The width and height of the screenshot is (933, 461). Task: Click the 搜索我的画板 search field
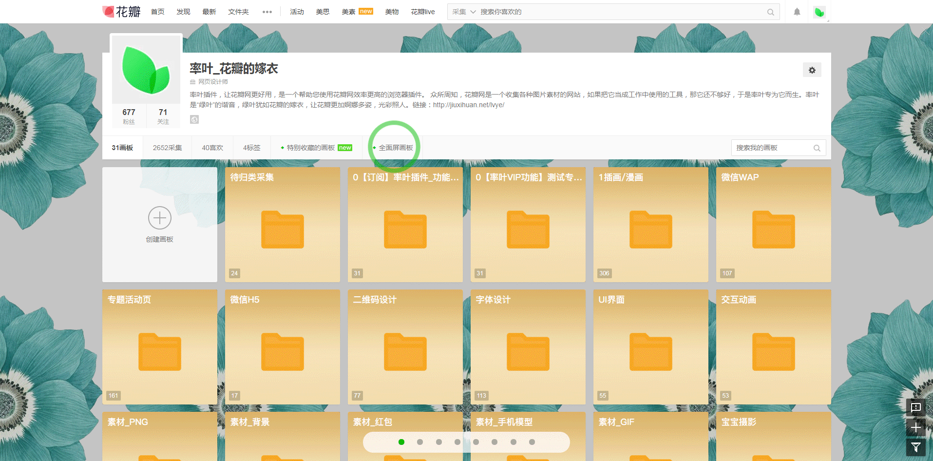coord(772,148)
